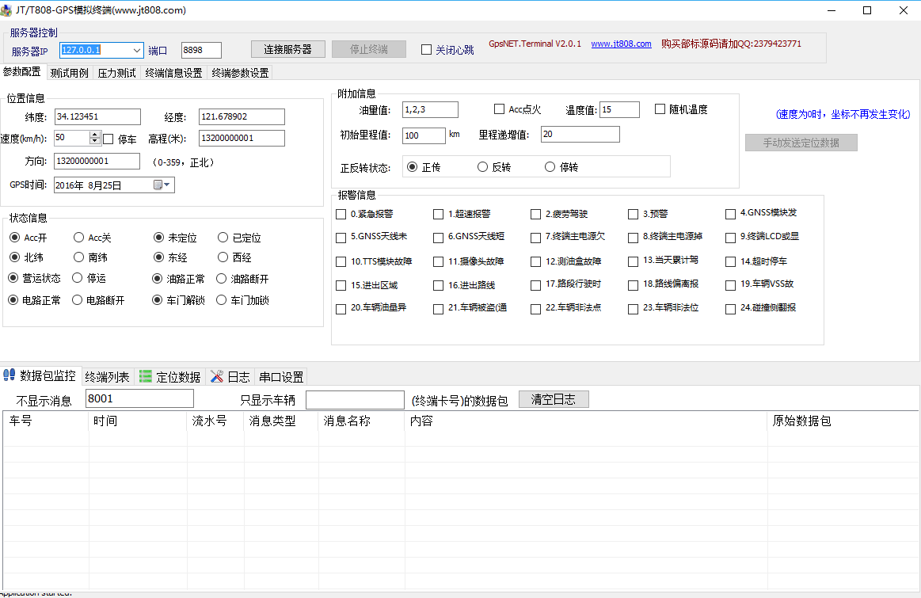The image size is (921, 598).
Task: Open the 压力测试 tab
Action: click(x=116, y=73)
